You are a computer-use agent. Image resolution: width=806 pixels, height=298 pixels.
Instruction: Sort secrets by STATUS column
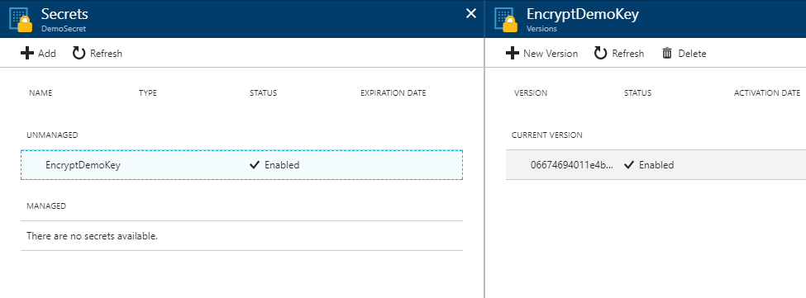point(263,92)
